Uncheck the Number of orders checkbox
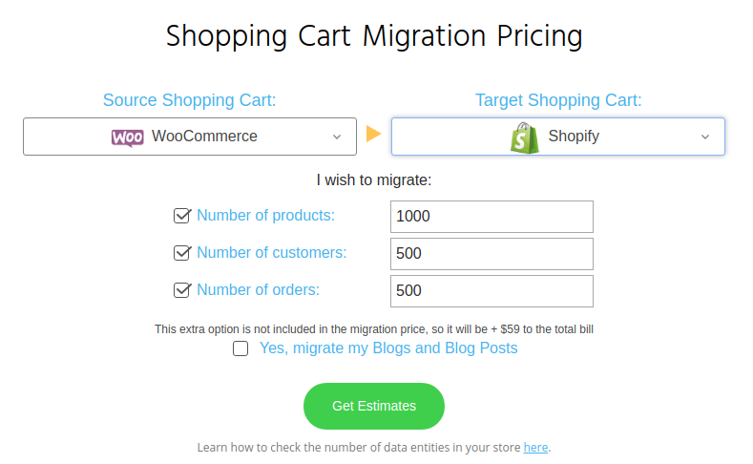753x464 pixels. [182, 290]
